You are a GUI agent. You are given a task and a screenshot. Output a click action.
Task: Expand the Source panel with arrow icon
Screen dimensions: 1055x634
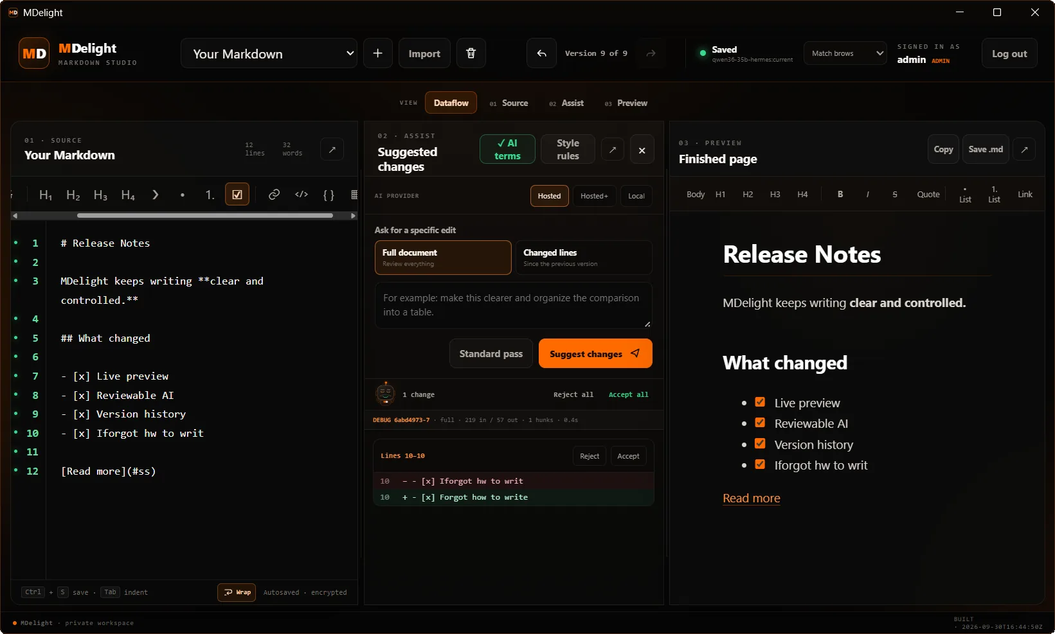pos(332,150)
